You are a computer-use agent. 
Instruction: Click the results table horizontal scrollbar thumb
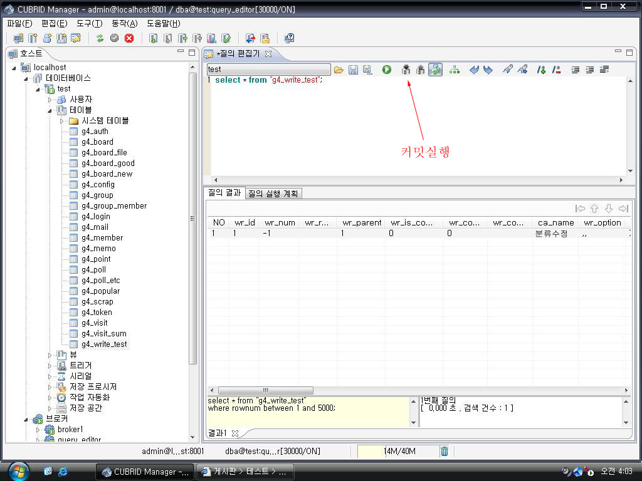266,390
